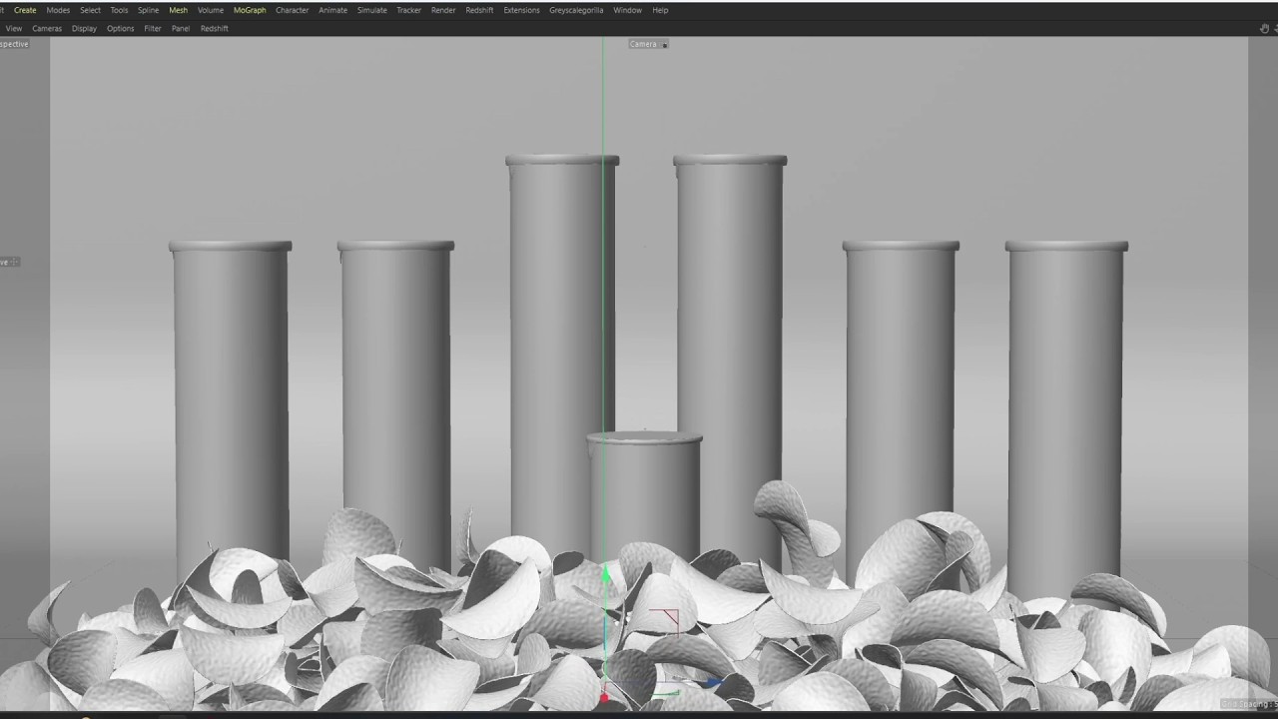The width and height of the screenshot is (1278, 719).
Task: Select the viewport pan hand icon
Action: [x=1264, y=29]
